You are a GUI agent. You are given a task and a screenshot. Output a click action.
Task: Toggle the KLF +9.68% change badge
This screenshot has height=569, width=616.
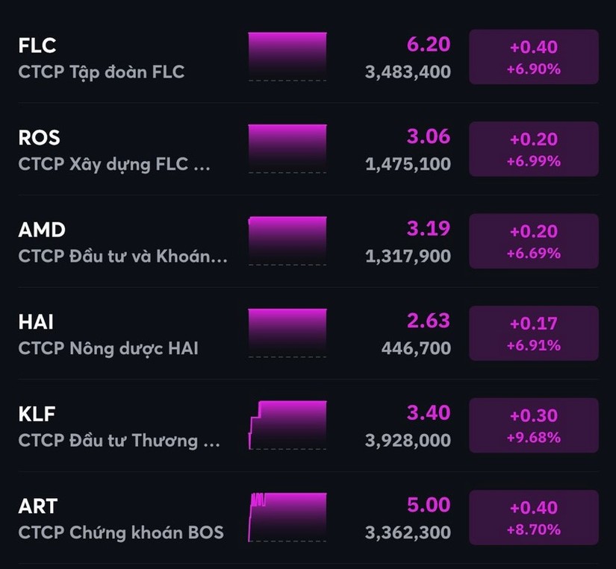tap(533, 425)
